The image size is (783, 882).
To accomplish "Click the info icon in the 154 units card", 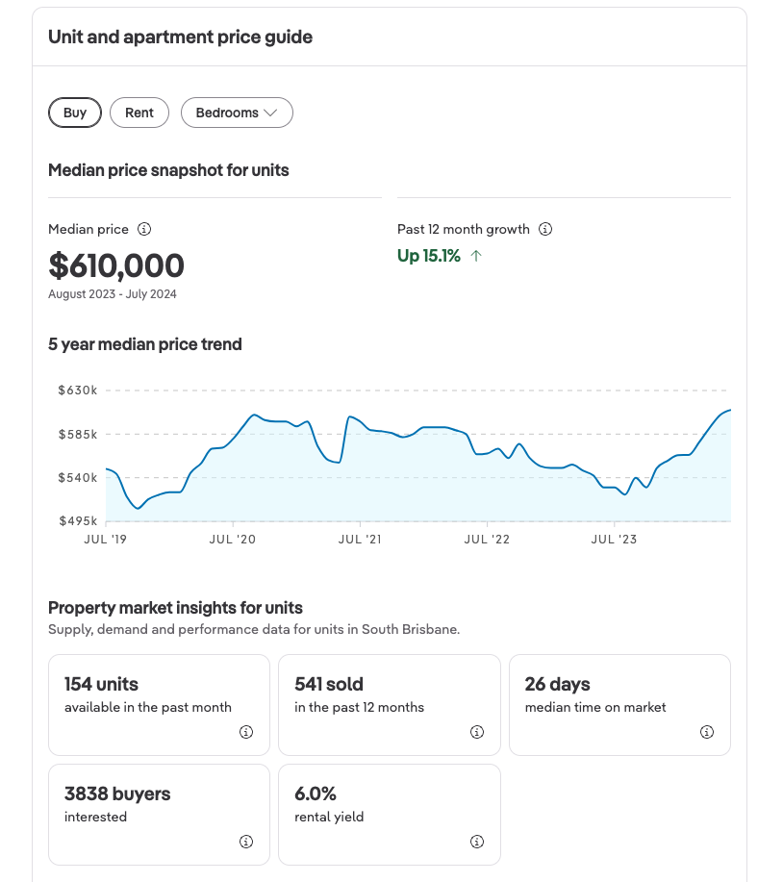I will tap(246, 732).
